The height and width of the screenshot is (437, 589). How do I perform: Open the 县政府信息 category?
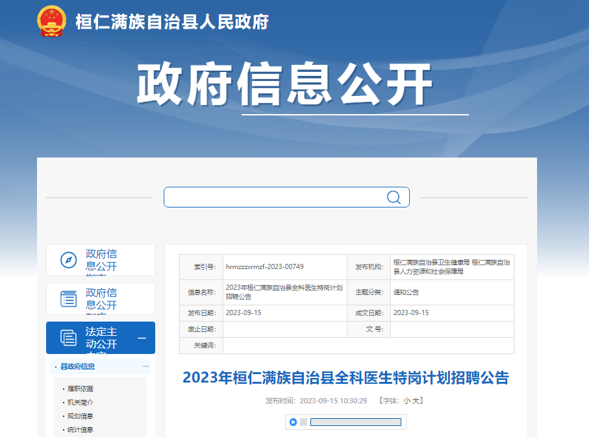point(78,366)
